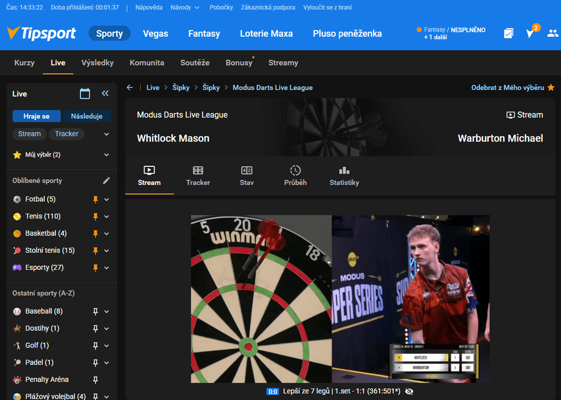Image resolution: width=561 pixels, height=400 pixels.
Task: Open the Výsledky section tab
Action: pos(97,63)
